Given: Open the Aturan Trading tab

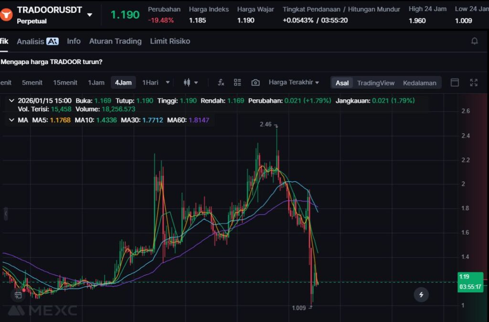Looking at the screenshot, I should click(x=115, y=41).
